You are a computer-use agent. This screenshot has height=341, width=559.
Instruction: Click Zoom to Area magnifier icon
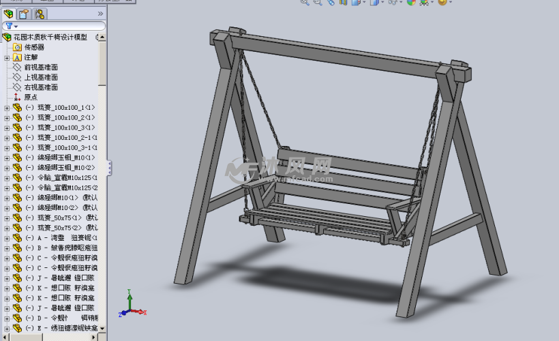tap(317, 2)
